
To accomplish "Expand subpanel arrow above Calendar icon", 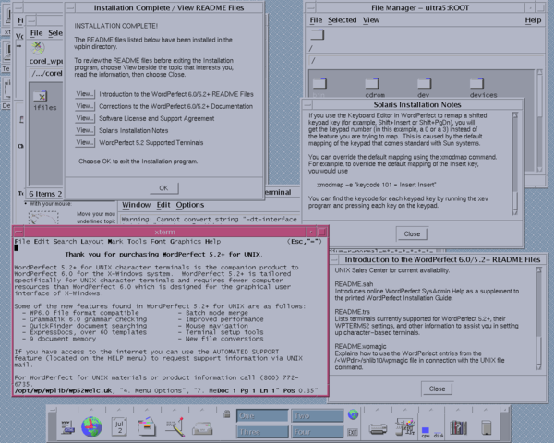I will click(119, 410).
